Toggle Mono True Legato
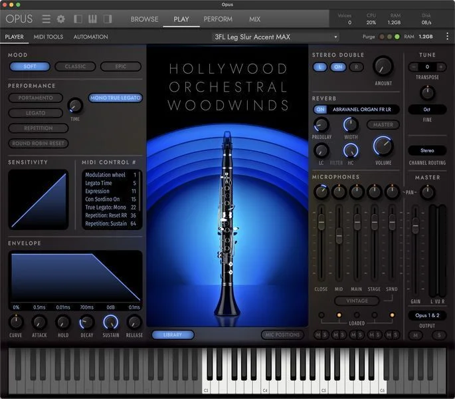Image resolution: width=455 pixels, height=399 pixels. pos(115,98)
